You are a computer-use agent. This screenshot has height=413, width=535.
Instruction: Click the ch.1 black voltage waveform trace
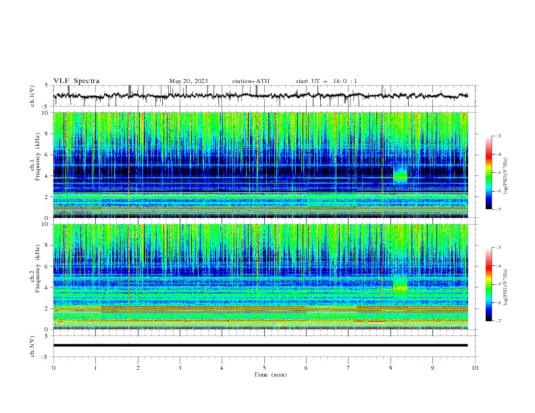pyautogui.click(x=260, y=96)
